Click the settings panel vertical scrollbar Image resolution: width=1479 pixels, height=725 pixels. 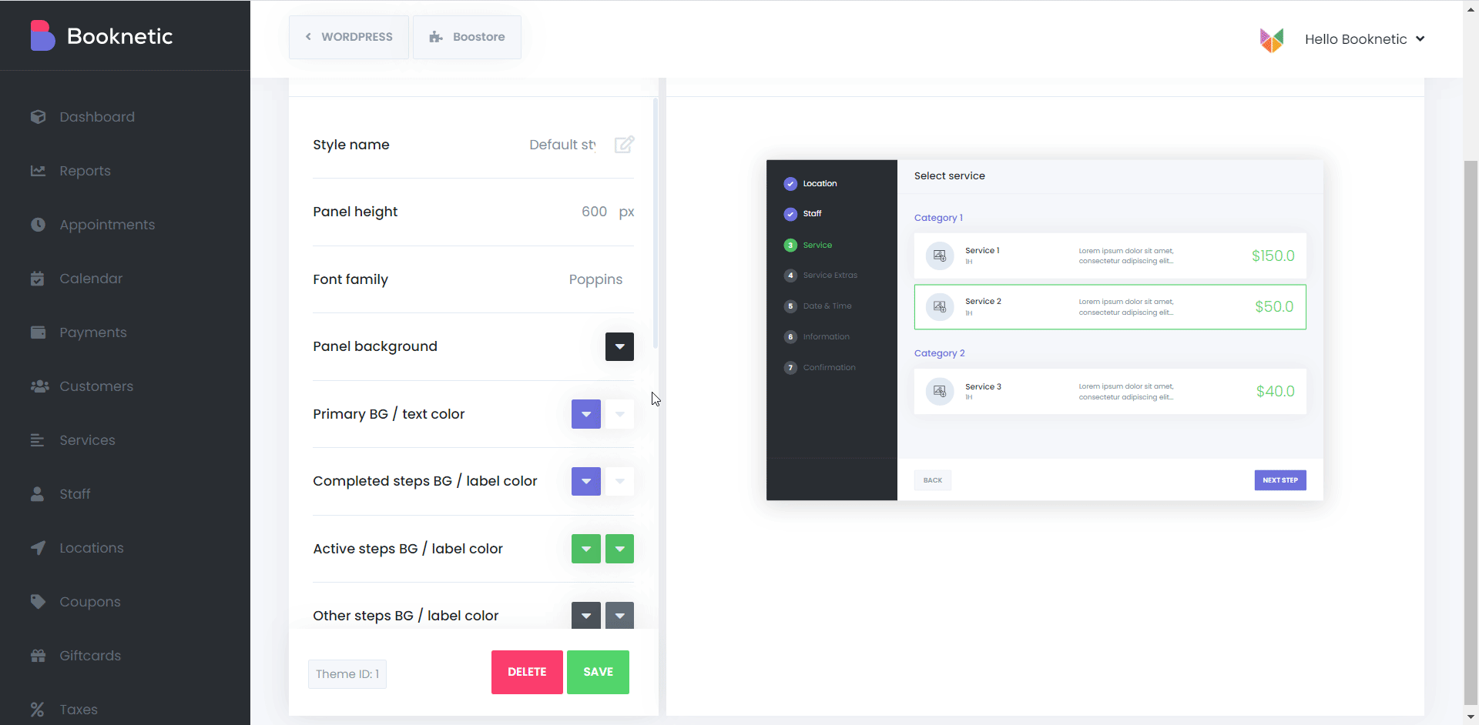tap(656, 223)
